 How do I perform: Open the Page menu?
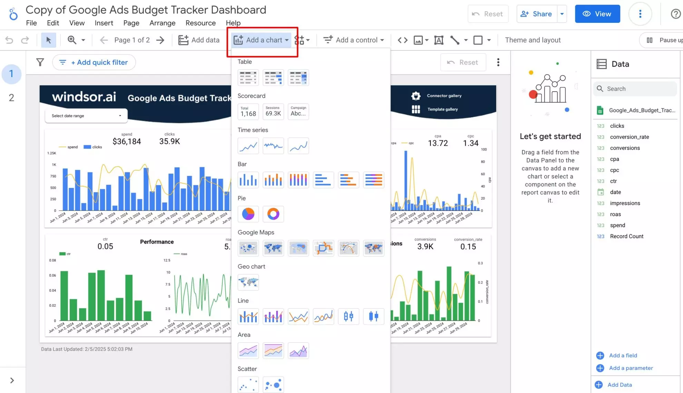click(x=131, y=23)
